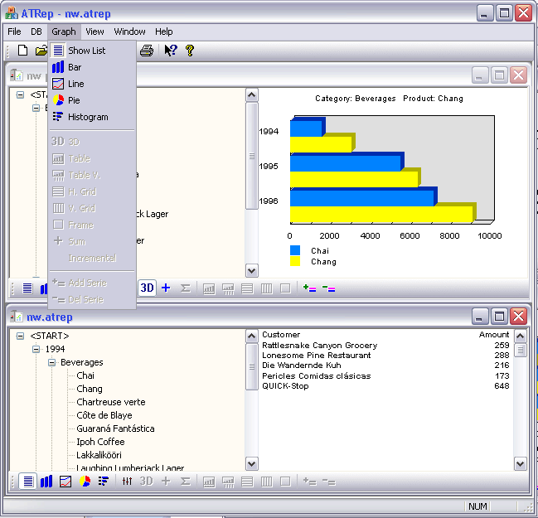The height and width of the screenshot is (518, 538).
Task: Activate the context help arrow icon
Action: [x=171, y=51]
